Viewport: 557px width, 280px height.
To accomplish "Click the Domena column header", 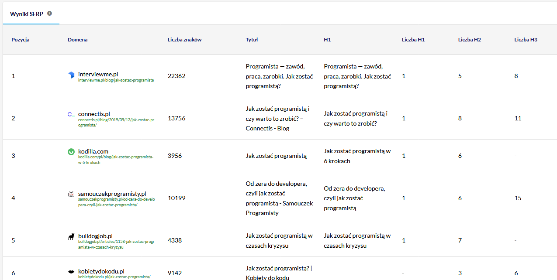I will [x=77, y=40].
